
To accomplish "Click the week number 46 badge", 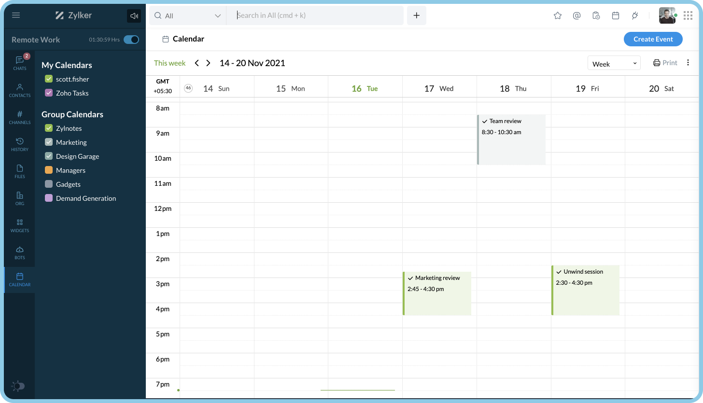I will pos(188,88).
